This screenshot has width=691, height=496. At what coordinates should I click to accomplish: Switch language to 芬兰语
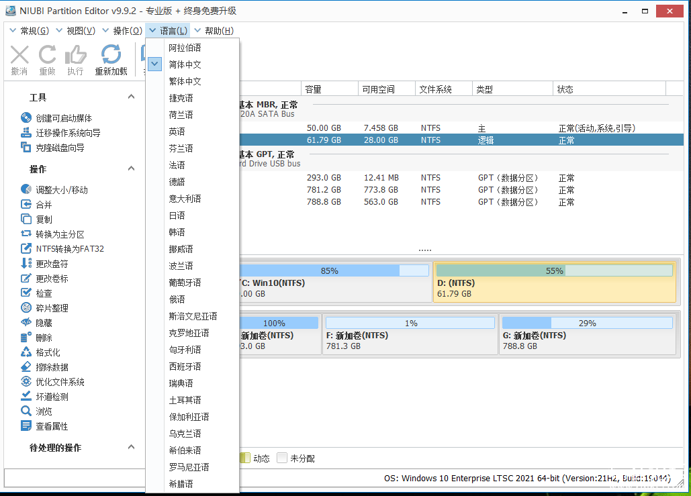[x=193, y=148]
